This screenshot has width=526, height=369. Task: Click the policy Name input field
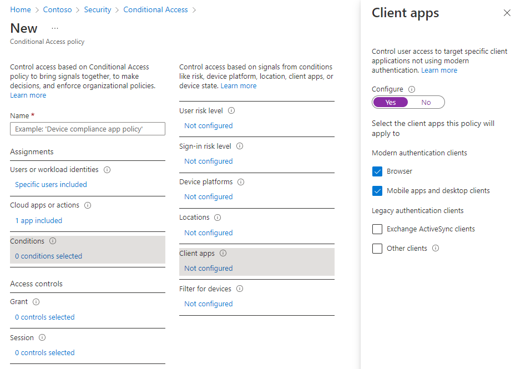[x=87, y=129]
